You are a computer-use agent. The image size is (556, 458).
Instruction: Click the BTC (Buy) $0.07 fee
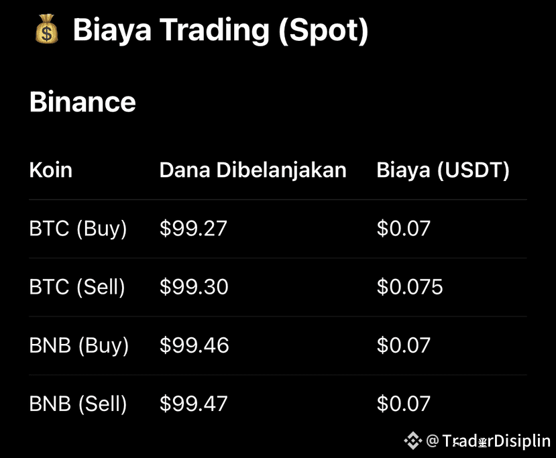(404, 228)
